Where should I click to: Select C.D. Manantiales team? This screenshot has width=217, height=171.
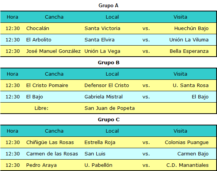[187, 165]
